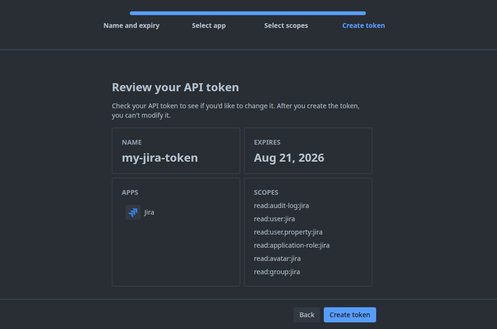Image resolution: width=497 pixels, height=329 pixels.
Task: Click the read:user.property:jira scope entry
Action: click(288, 232)
